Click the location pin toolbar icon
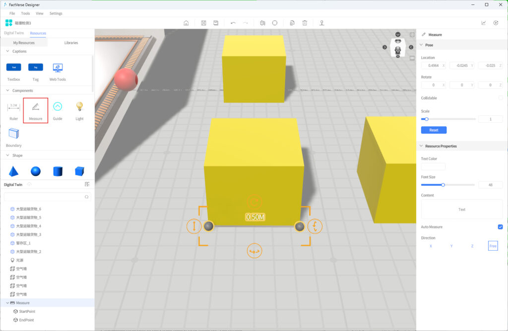Image resolution: width=508 pixels, height=331 pixels. 321,23
